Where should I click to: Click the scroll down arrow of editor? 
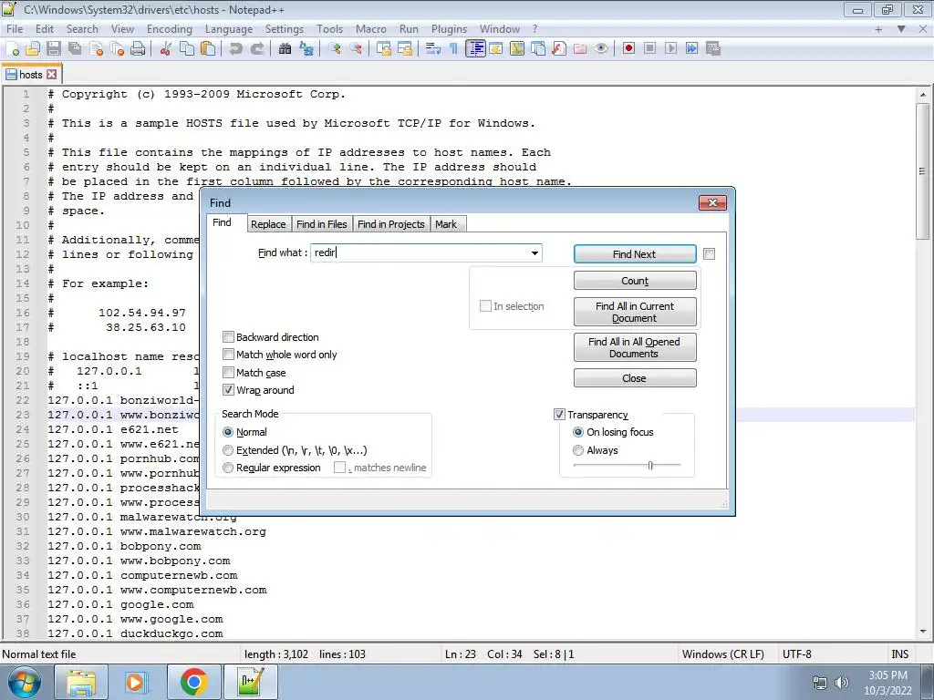click(923, 632)
